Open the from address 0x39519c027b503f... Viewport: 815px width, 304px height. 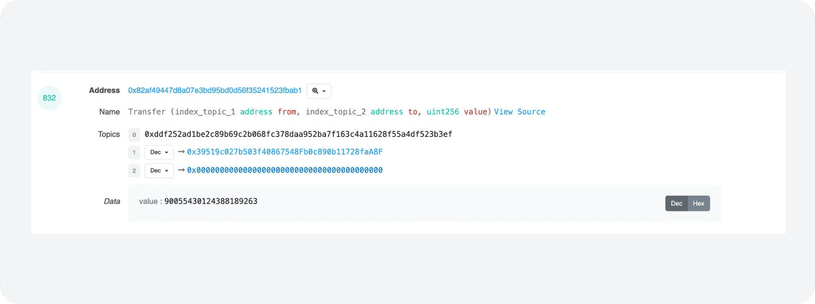[285, 152]
